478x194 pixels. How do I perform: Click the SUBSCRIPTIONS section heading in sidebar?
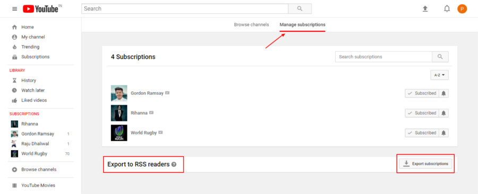24,114
